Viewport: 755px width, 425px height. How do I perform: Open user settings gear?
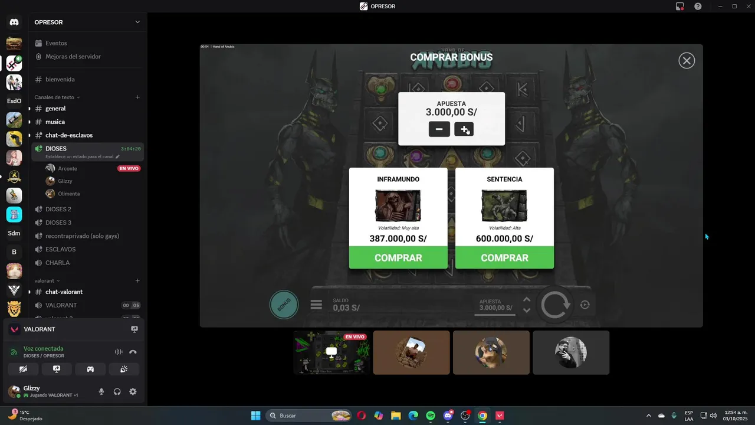[x=133, y=391]
